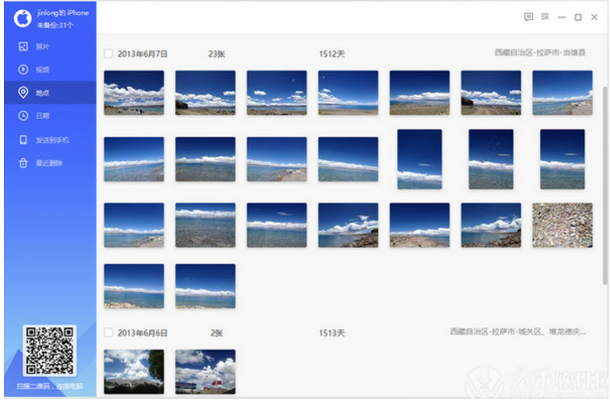The image size is (610, 401).
Task: Open the feedback message icon in title bar
Action: click(x=528, y=17)
